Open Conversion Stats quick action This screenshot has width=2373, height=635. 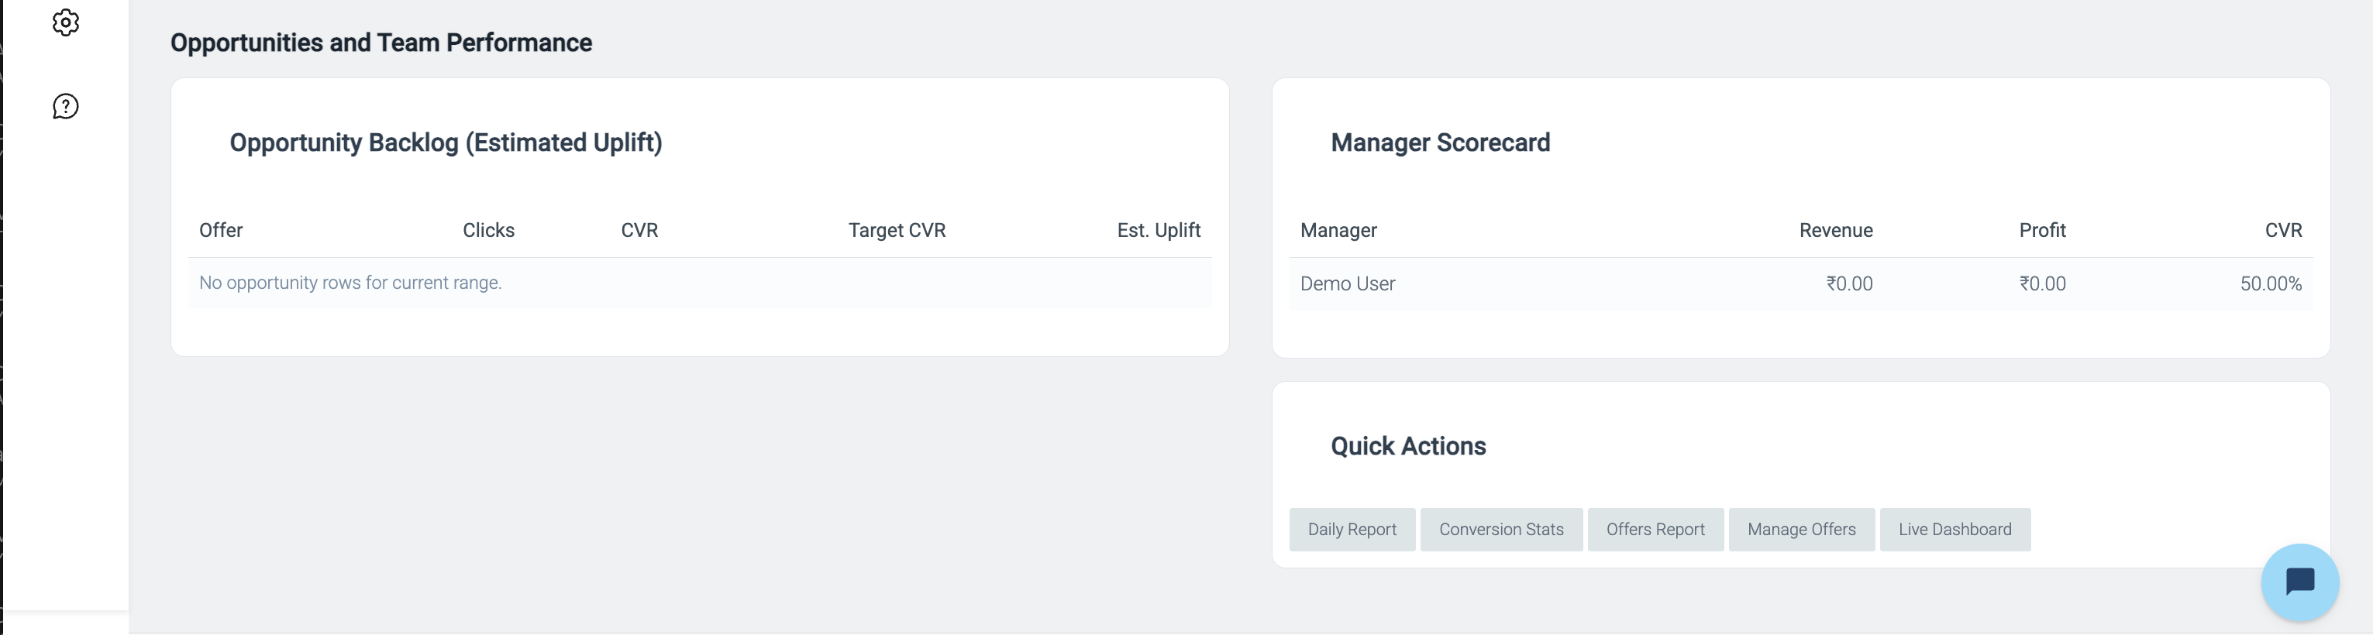1502,529
